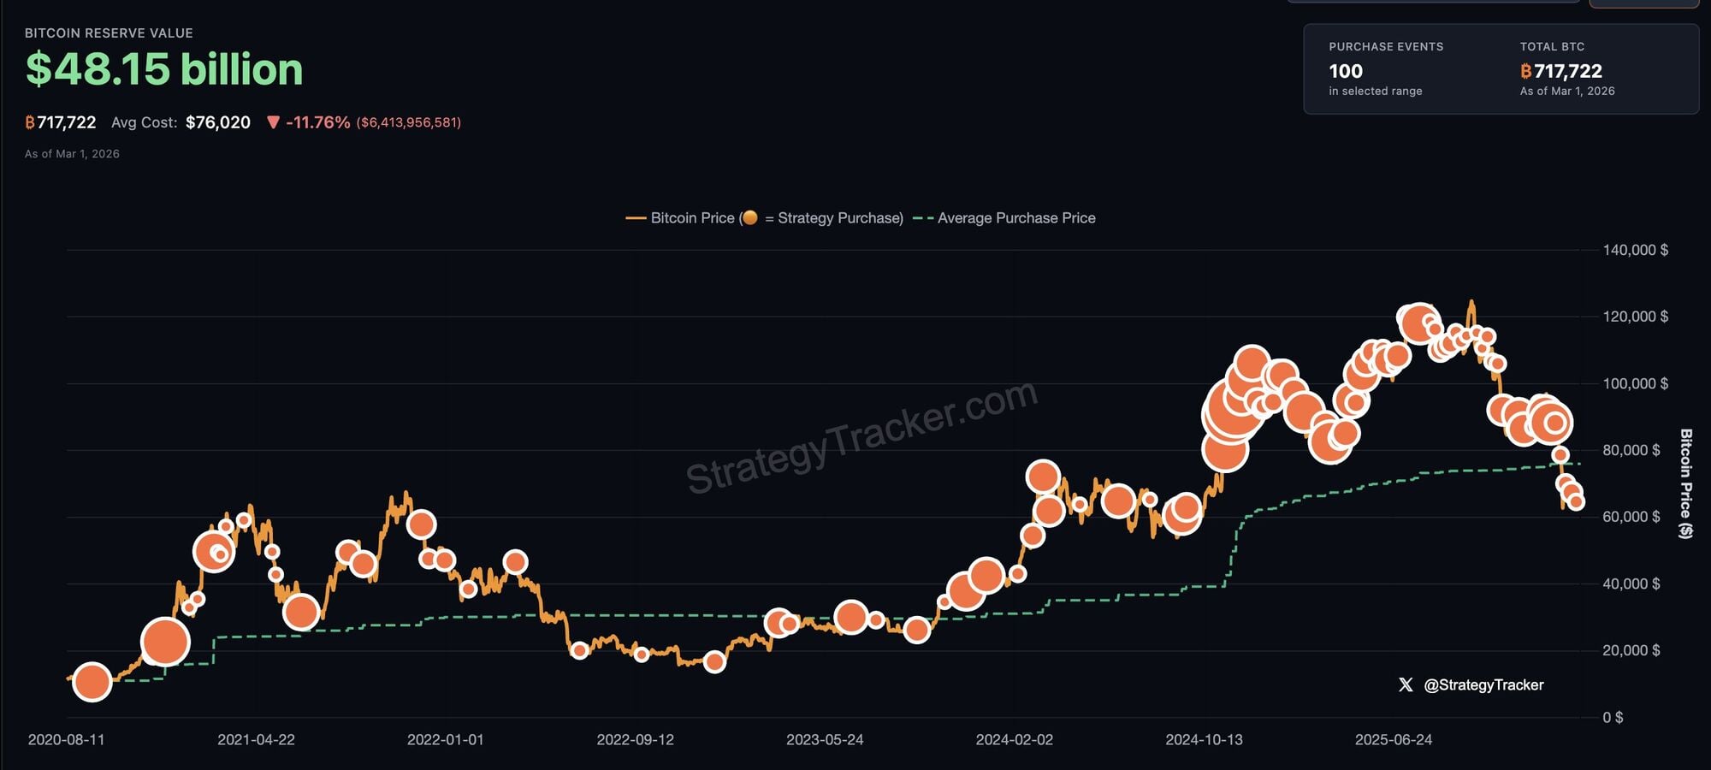Click the orange Bitcoin symbol in Total BTC card
The width and height of the screenshot is (1711, 770).
click(1525, 71)
